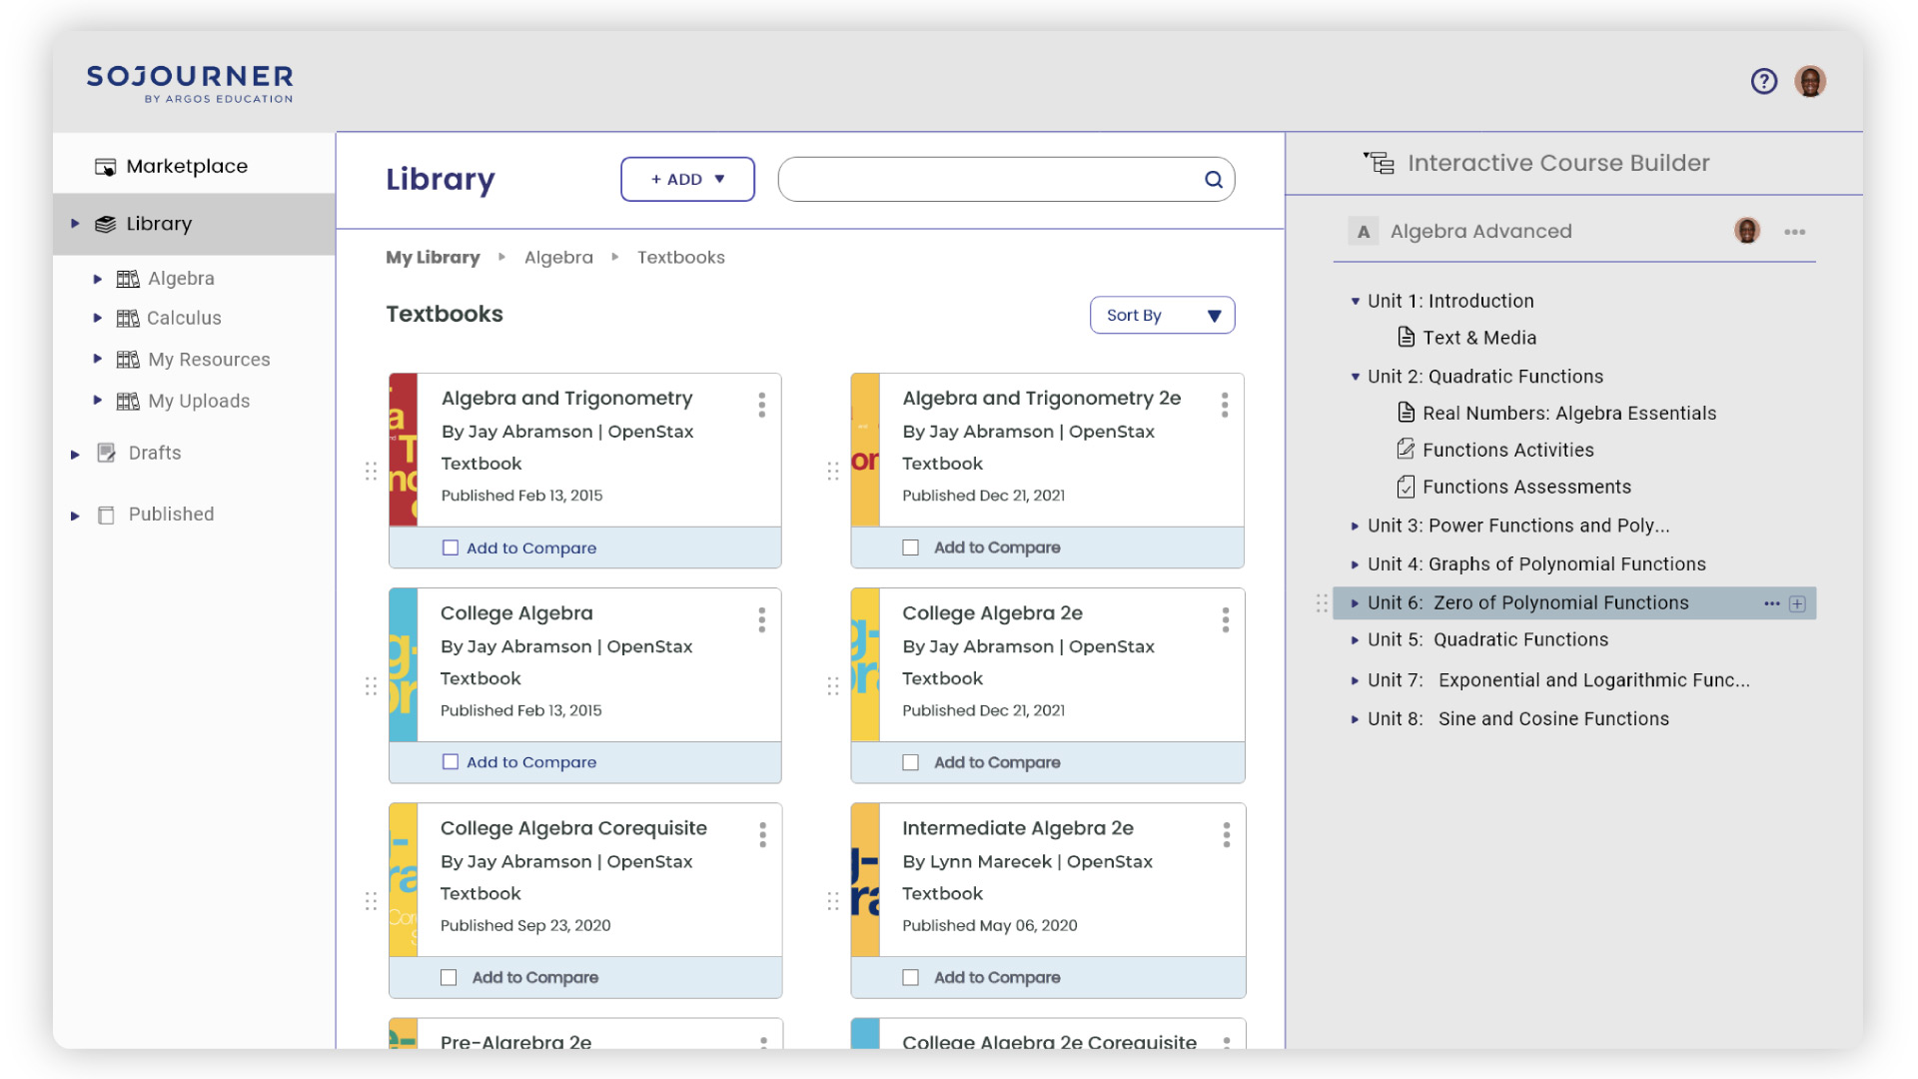Open Intermediate Algebra 2e title

[x=1017, y=827]
